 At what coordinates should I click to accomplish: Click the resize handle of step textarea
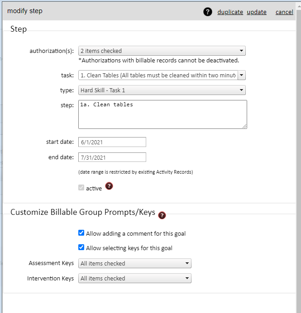tap(244, 126)
